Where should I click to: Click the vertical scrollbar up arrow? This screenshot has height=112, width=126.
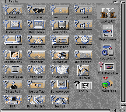coord(123,104)
